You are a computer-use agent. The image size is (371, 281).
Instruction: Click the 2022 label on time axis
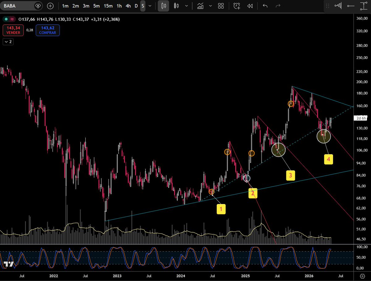[53, 275]
